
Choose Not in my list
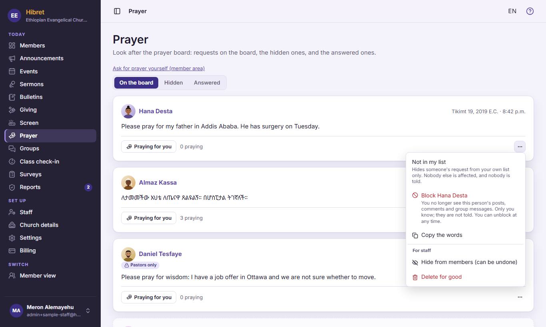pyautogui.click(x=465, y=172)
